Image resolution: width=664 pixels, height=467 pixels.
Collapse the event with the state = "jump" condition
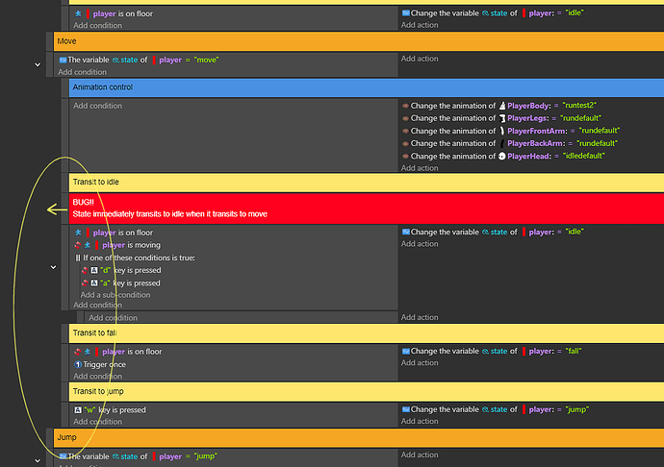pos(38,460)
